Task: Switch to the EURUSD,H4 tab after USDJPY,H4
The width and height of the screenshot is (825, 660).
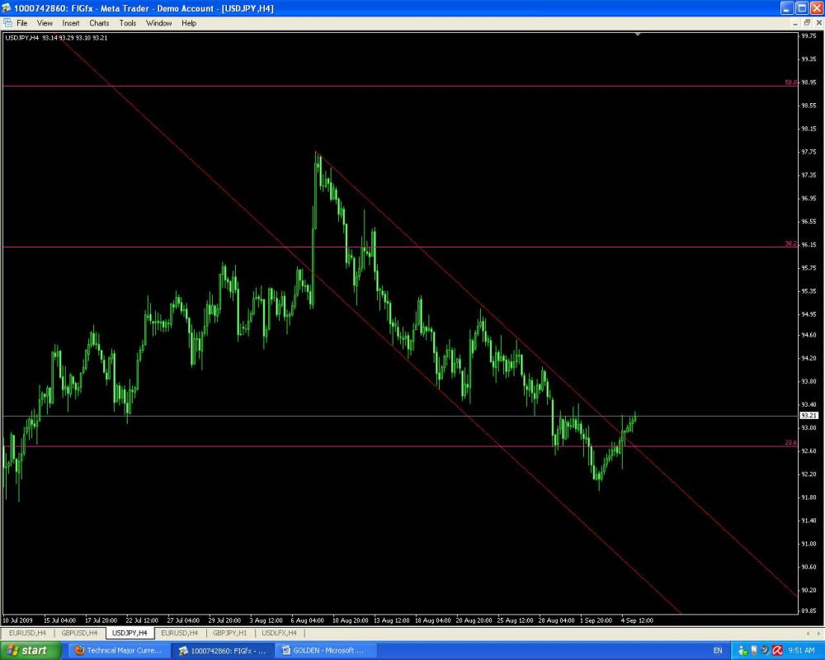Action: coord(179,633)
